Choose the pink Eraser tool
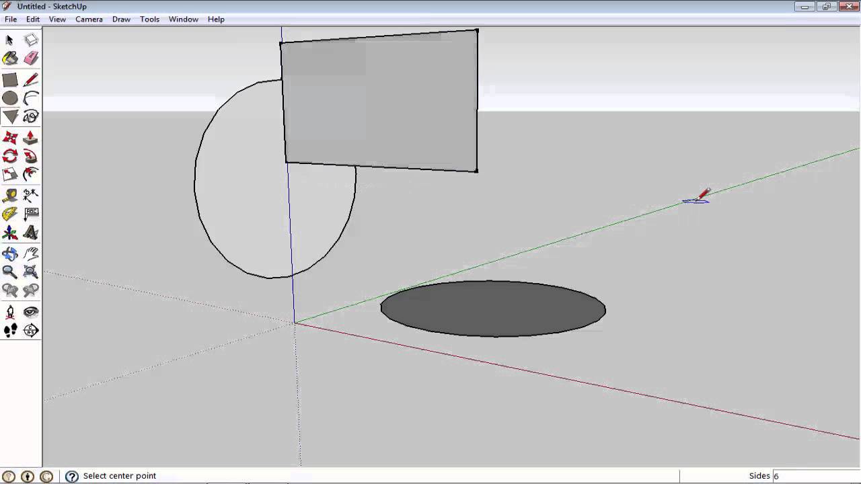The width and height of the screenshot is (861, 484). [x=31, y=59]
